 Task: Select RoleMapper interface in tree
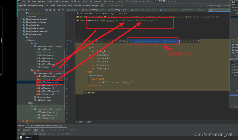tap(43, 61)
